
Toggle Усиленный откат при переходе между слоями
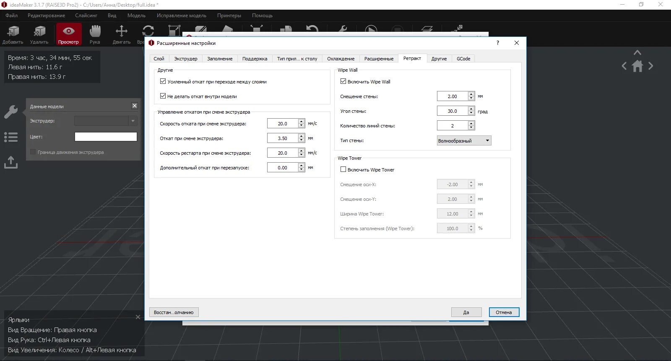pos(163,81)
